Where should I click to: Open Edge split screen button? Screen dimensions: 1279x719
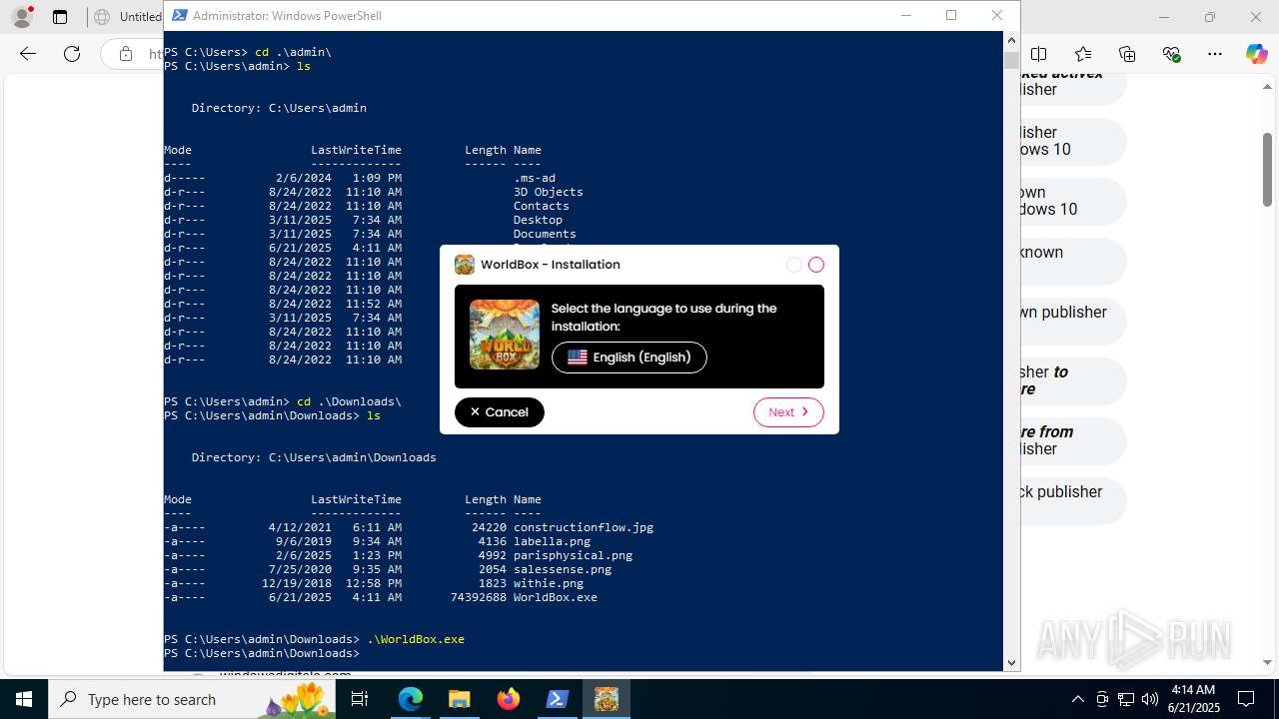click(x=1039, y=54)
